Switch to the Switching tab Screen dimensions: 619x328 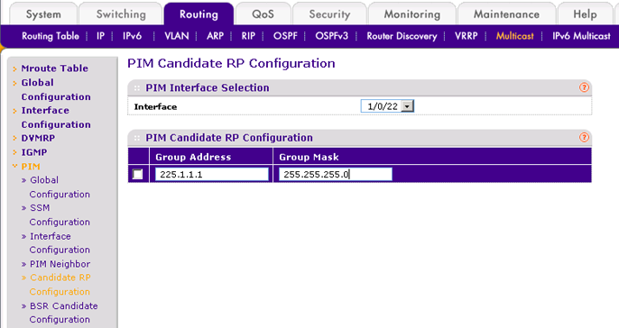(x=121, y=14)
